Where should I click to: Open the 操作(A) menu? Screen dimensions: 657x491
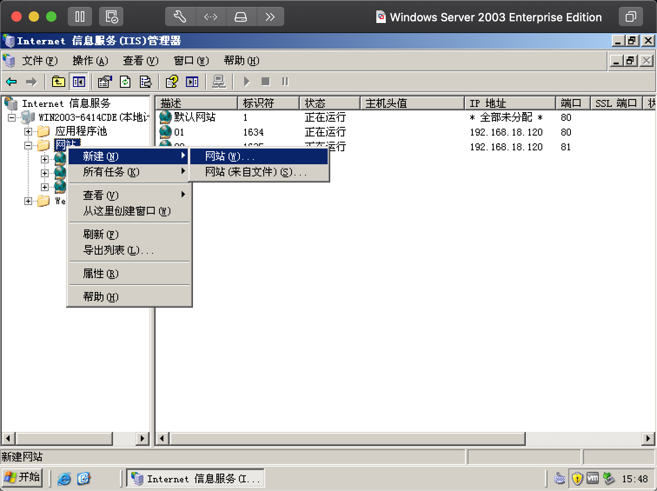pyautogui.click(x=90, y=60)
